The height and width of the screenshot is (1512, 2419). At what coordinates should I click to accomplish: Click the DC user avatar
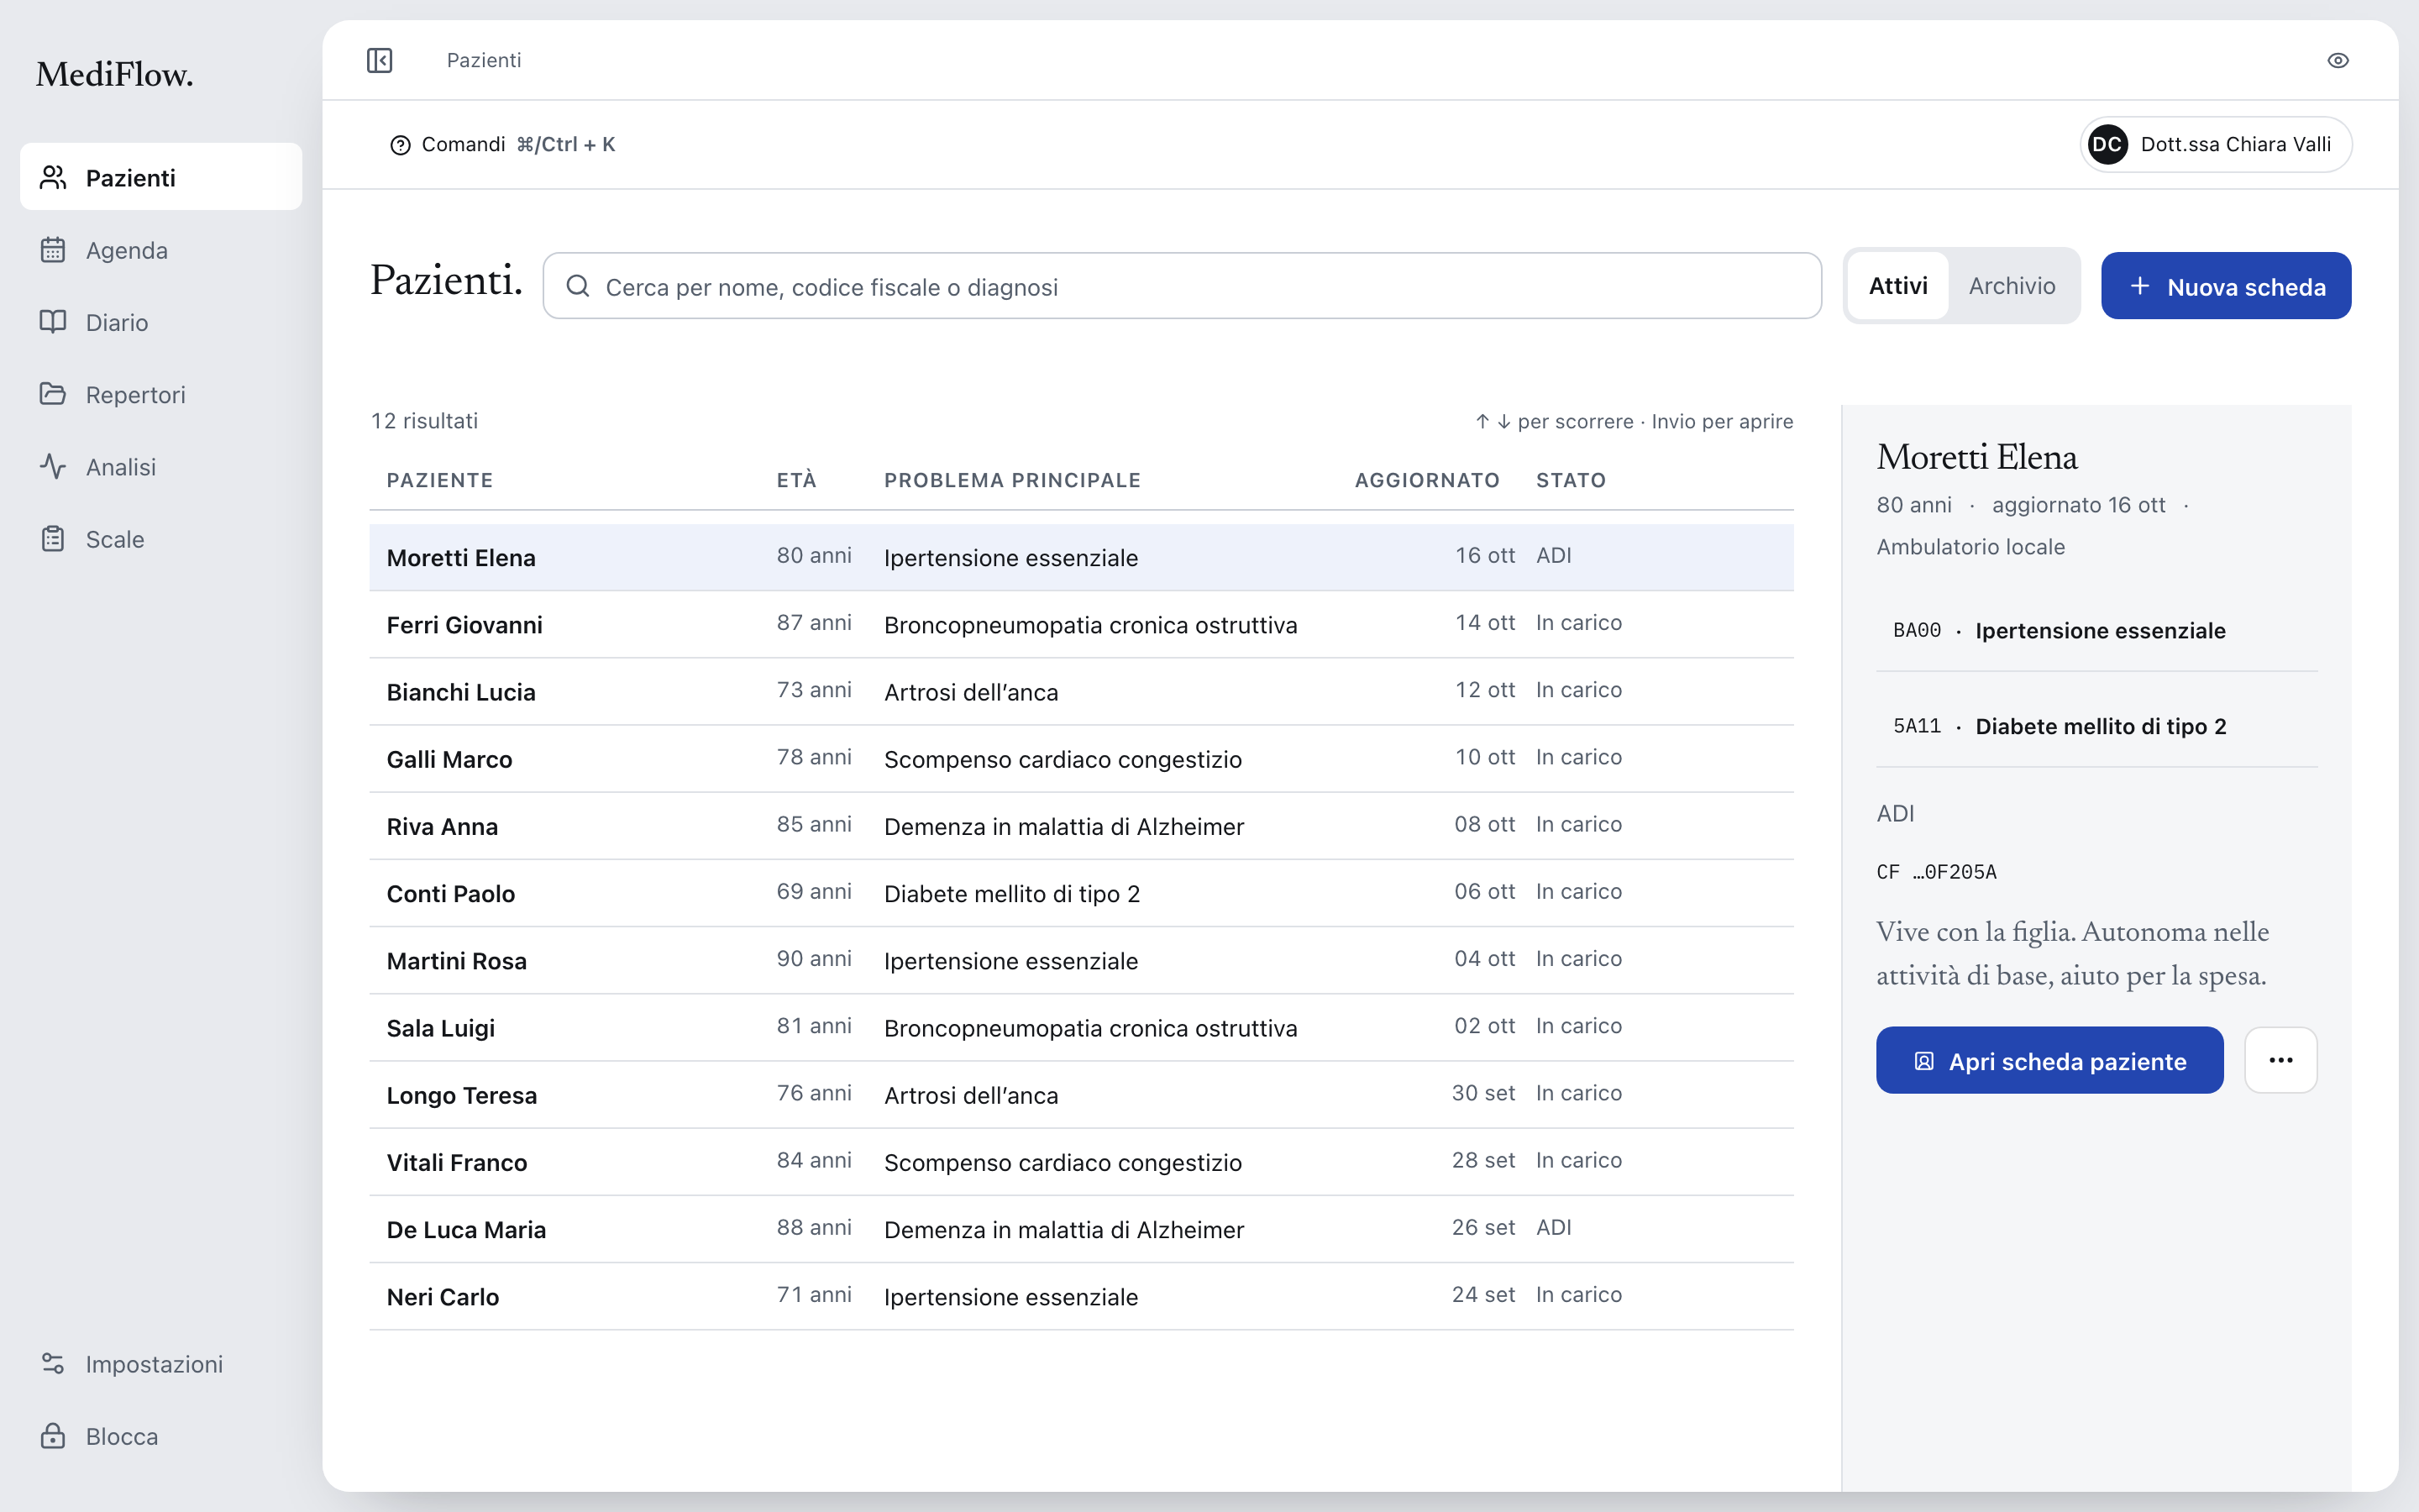click(x=2107, y=144)
